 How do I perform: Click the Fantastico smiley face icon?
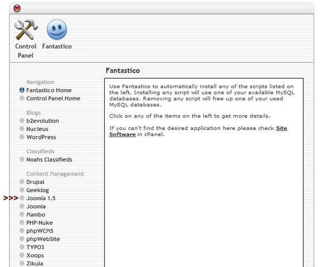[57, 30]
